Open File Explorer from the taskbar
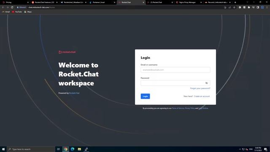The height and width of the screenshot is (152, 270). tap(79, 149)
